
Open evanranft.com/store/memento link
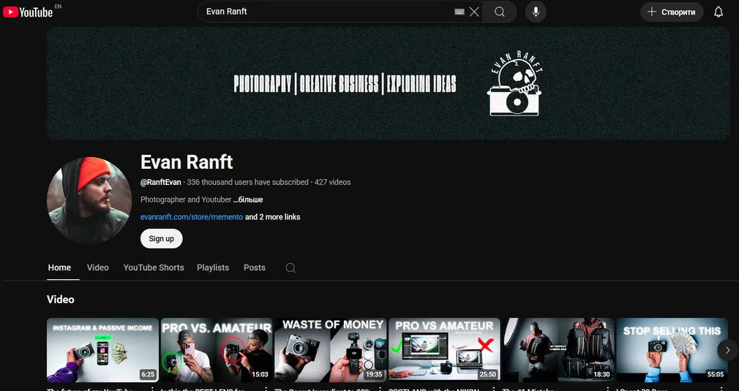coord(191,217)
